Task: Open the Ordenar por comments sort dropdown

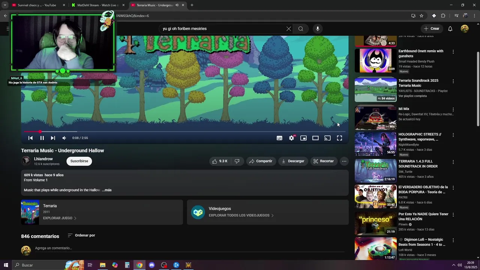Action: (81, 235)
